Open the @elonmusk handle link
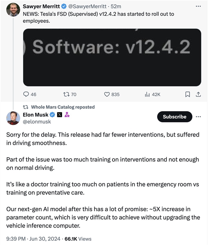 [x=37, y=122]
